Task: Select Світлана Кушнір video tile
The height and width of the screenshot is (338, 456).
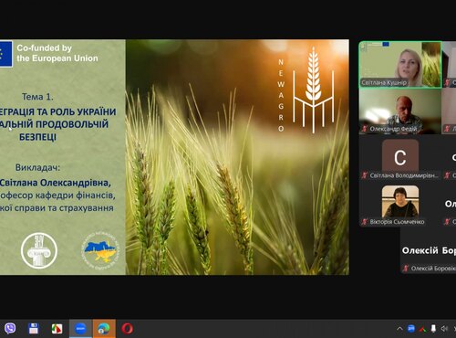Action: 400,65
